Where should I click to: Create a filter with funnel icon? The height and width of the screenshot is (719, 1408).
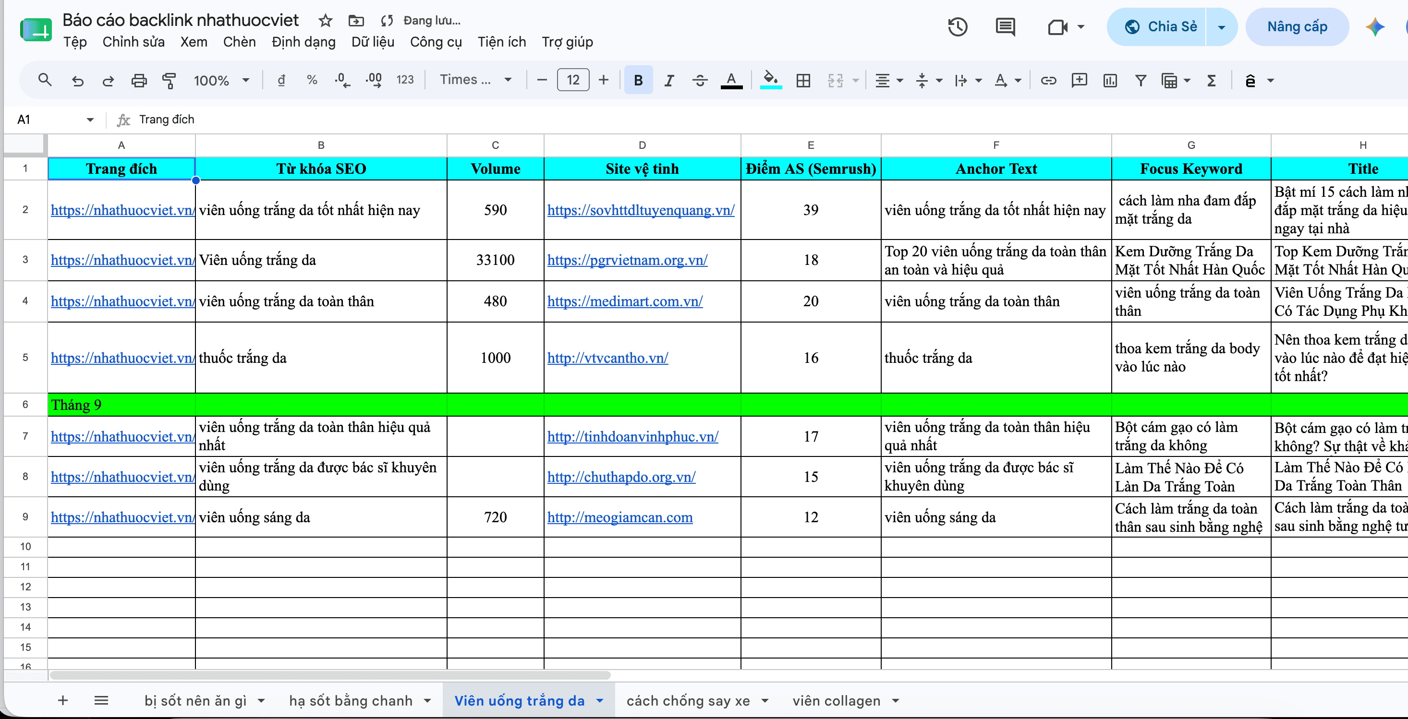1140,80
